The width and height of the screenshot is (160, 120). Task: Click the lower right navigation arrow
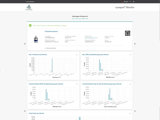135,111
